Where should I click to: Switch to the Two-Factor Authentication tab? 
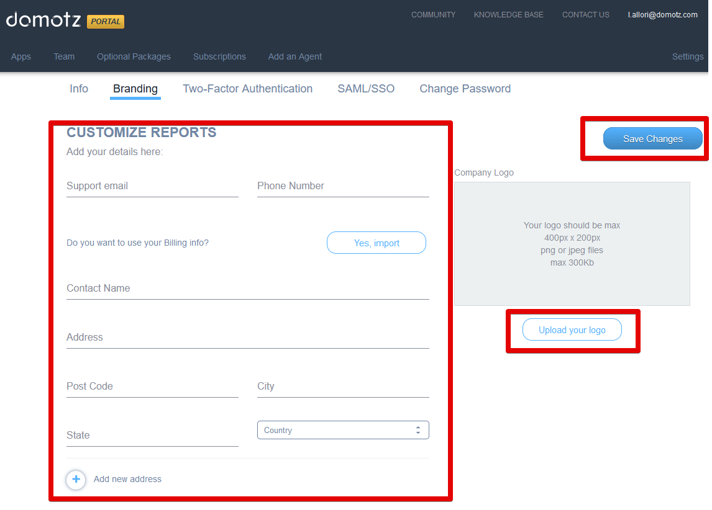(247, 89)
